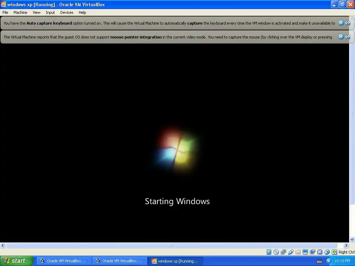Click the VirtualBox title bar window icon
The width and height of the screenshot is (355, 266).
(x=3, y=4)
